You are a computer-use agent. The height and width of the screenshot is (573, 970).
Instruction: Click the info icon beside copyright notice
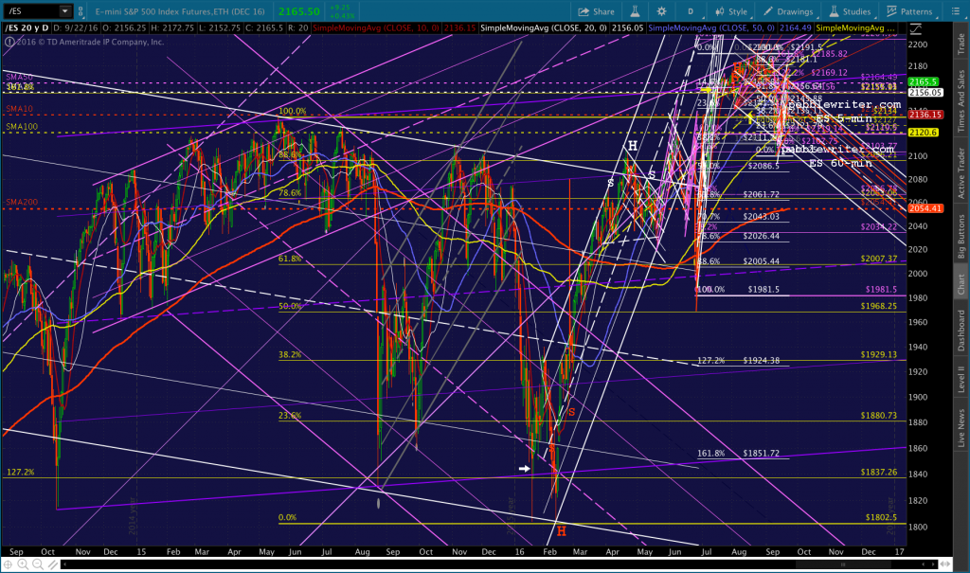pos(9,42)
